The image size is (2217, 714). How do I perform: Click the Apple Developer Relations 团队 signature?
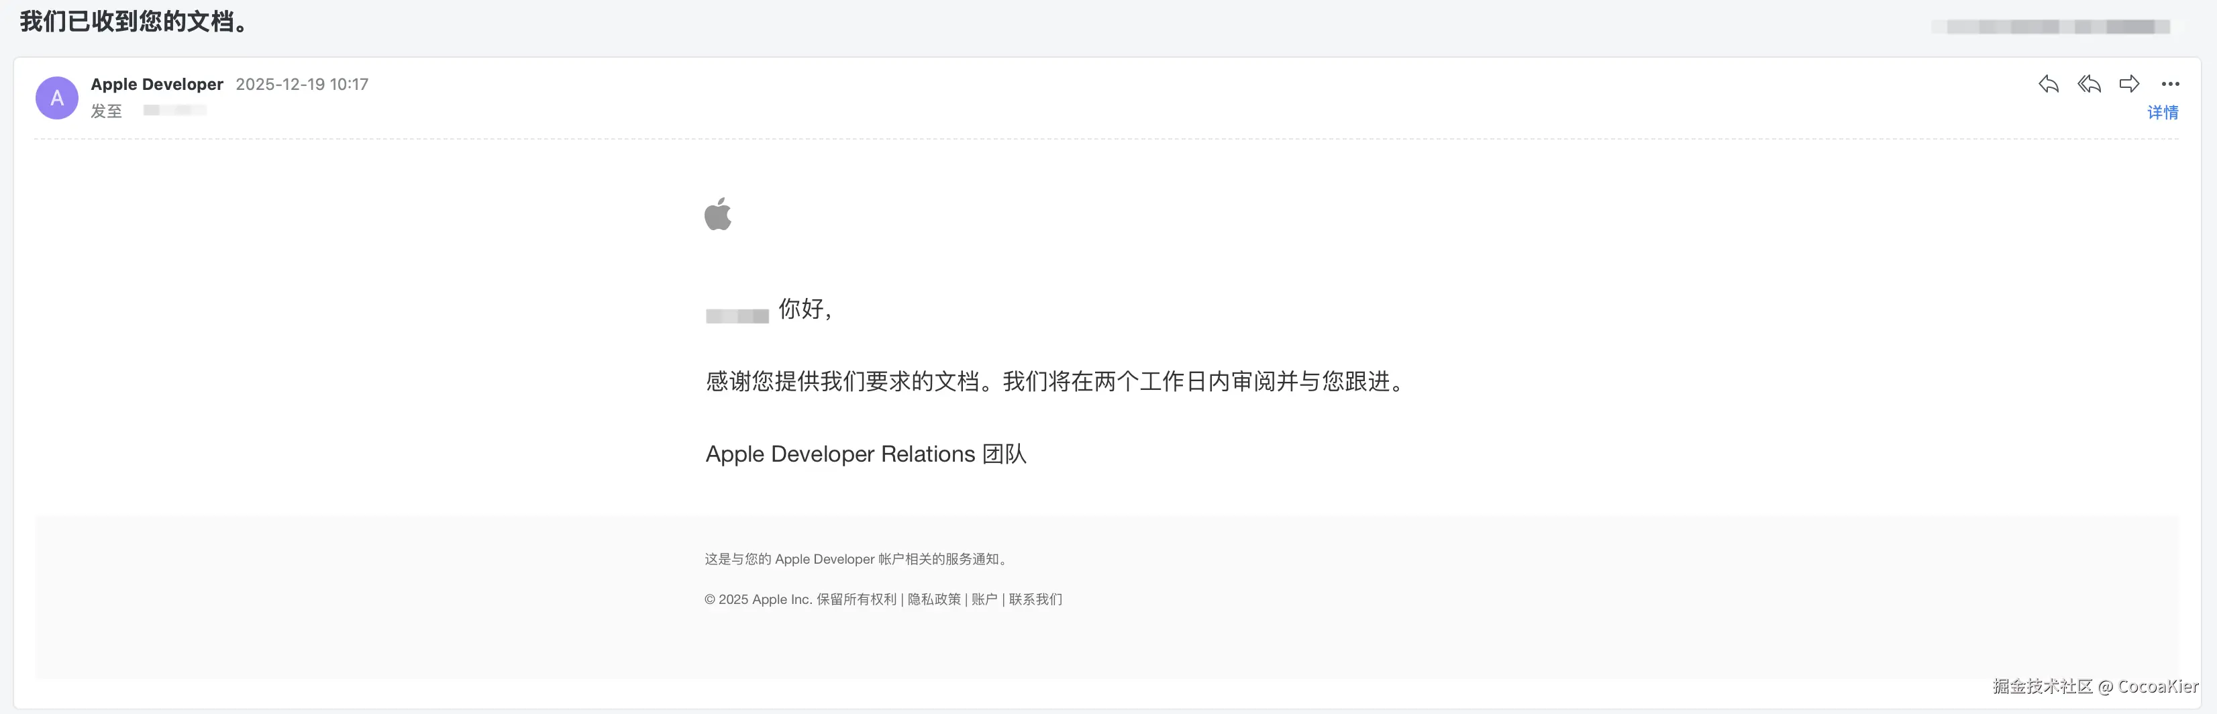pyautogui.click(x=866, y=454)
